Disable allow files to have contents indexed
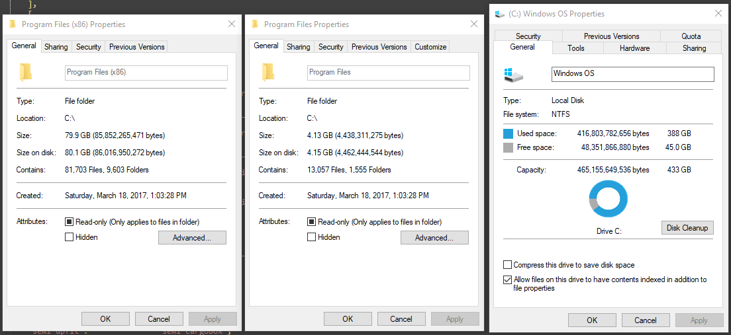The height and width of the screenshot is (335, 731). tap(507, 279)
